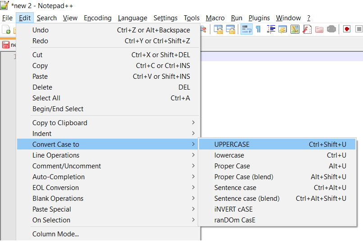Open the Plugins menu

point(259,18)
